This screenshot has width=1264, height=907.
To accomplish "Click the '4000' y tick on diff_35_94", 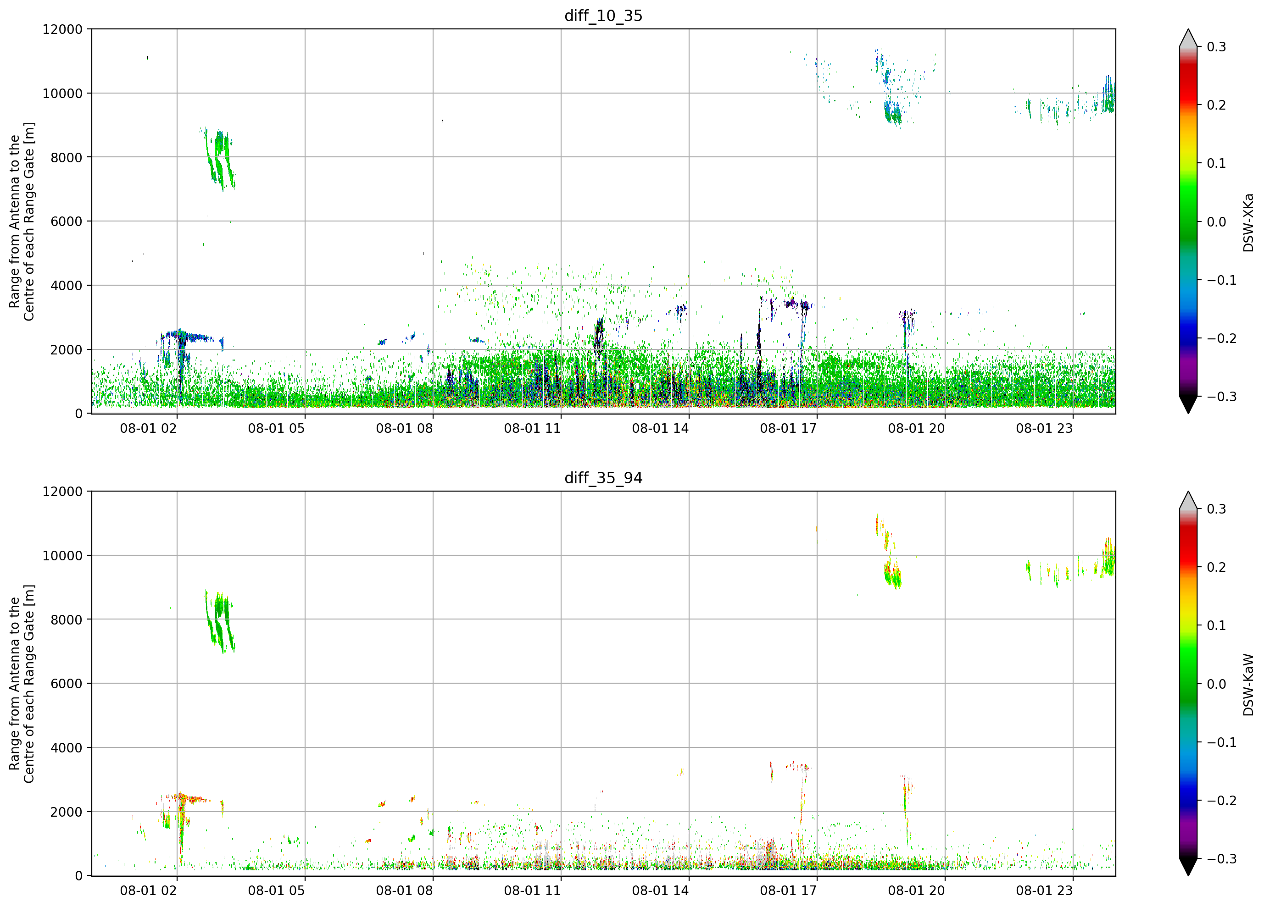I will [x=67, y=748].
